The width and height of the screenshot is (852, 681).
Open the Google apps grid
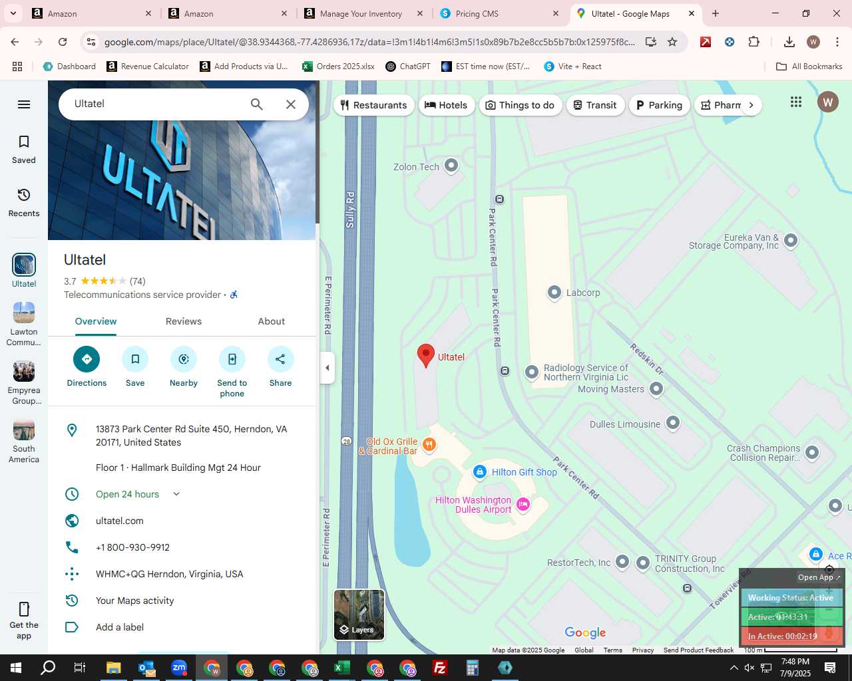[x=796, y=102]
